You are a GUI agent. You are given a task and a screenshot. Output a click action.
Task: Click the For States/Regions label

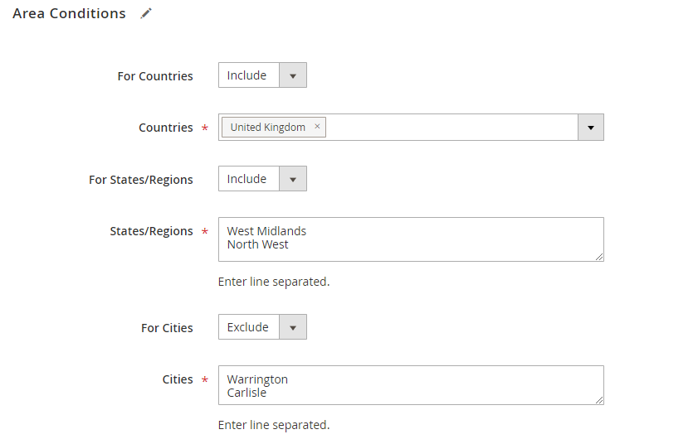[x=140, y=180]
